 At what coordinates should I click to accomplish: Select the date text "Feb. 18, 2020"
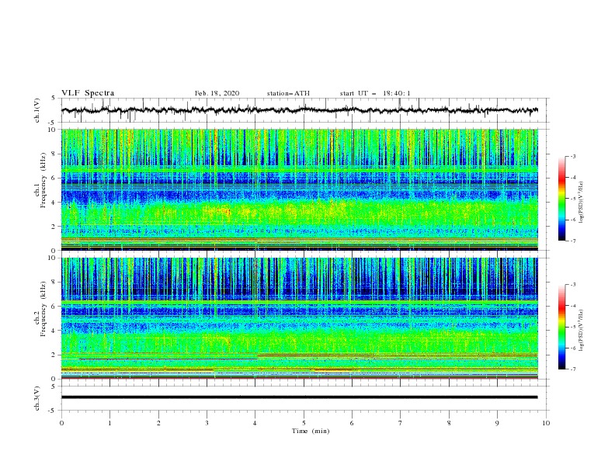(x=217, y=93)
